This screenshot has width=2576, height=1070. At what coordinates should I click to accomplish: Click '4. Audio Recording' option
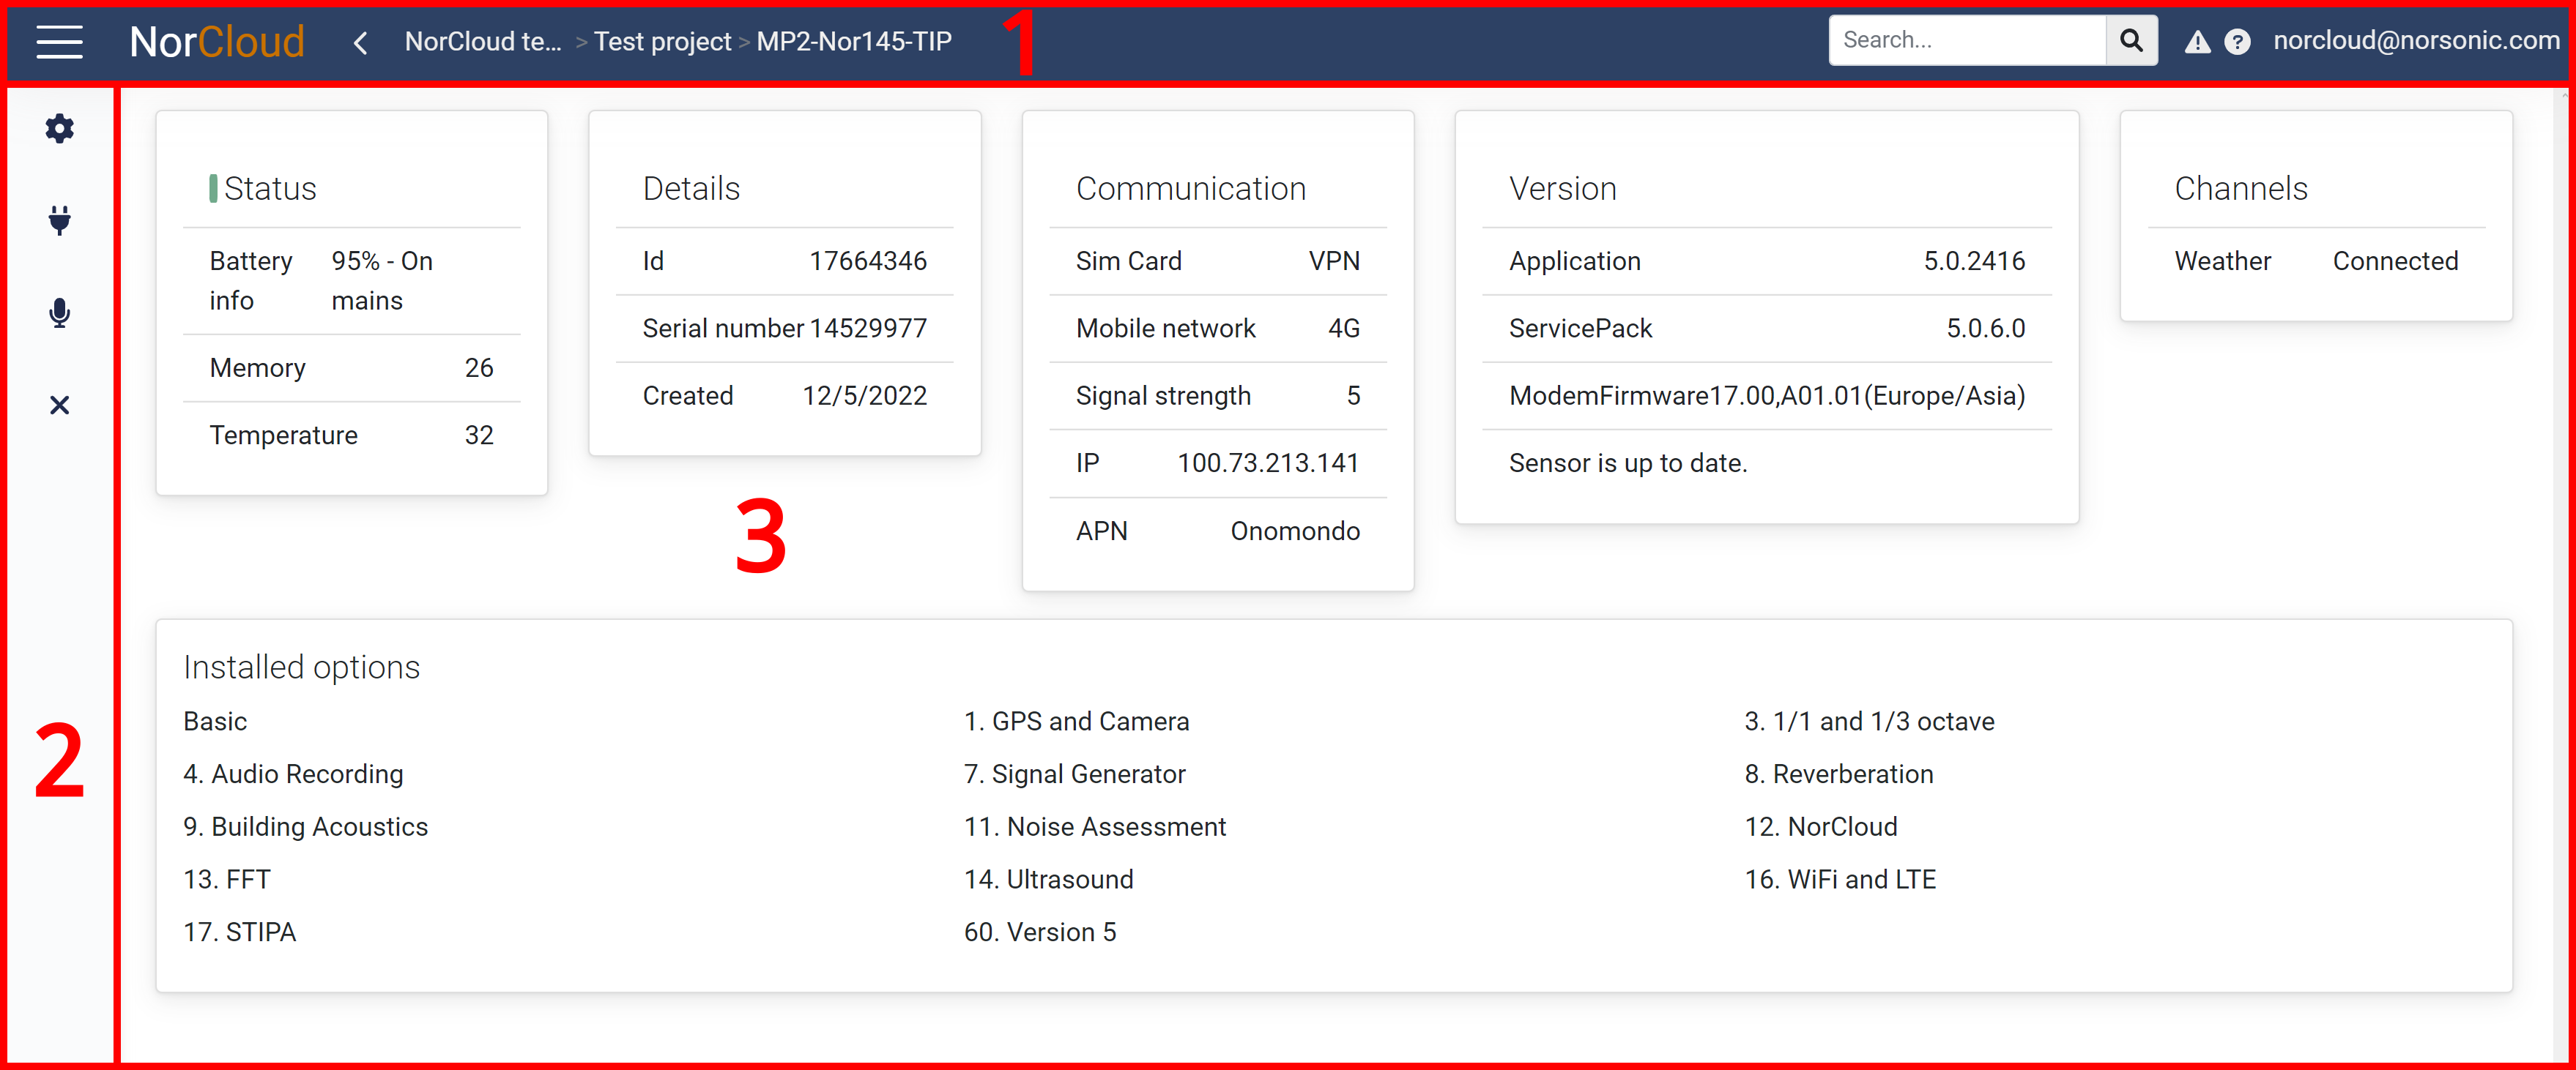(x=293, y=774)
